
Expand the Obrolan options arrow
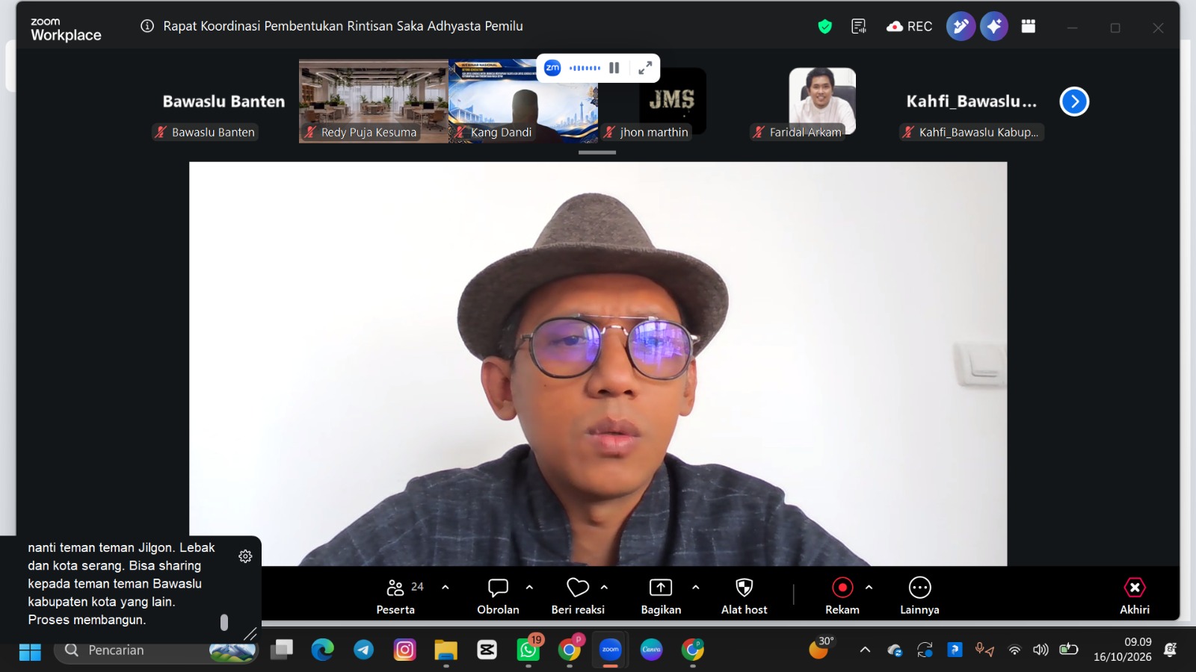click(x=529, y=588)
